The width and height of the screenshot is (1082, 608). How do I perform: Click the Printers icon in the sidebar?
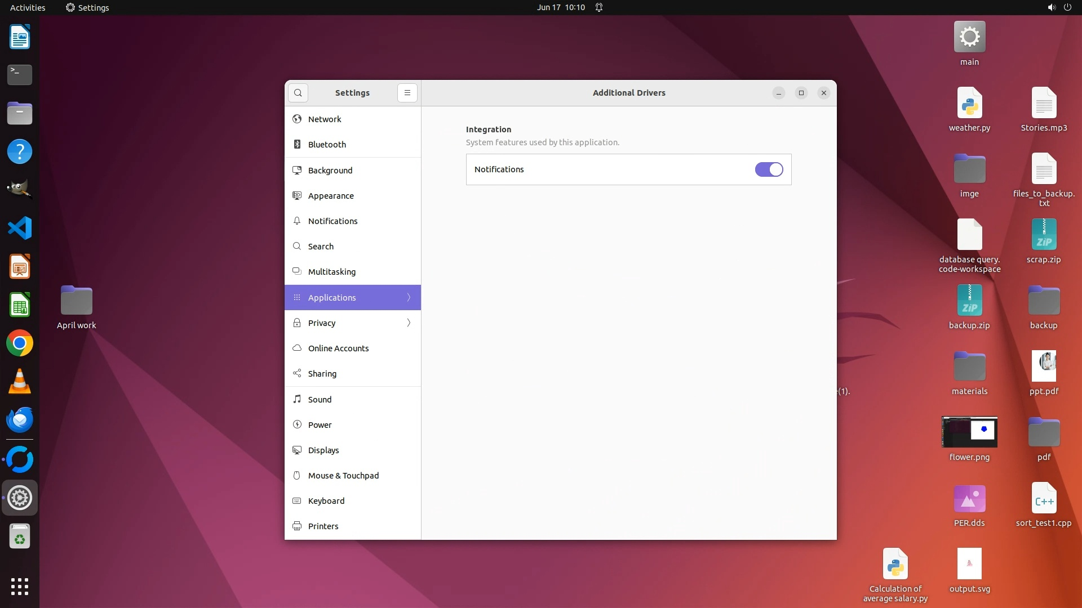[297, 526]
